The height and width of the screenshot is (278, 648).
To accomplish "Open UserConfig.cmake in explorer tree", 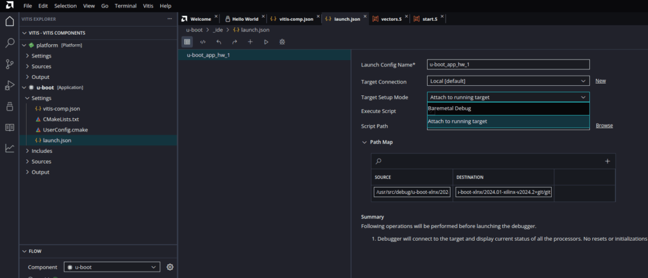I will point(65,130).
